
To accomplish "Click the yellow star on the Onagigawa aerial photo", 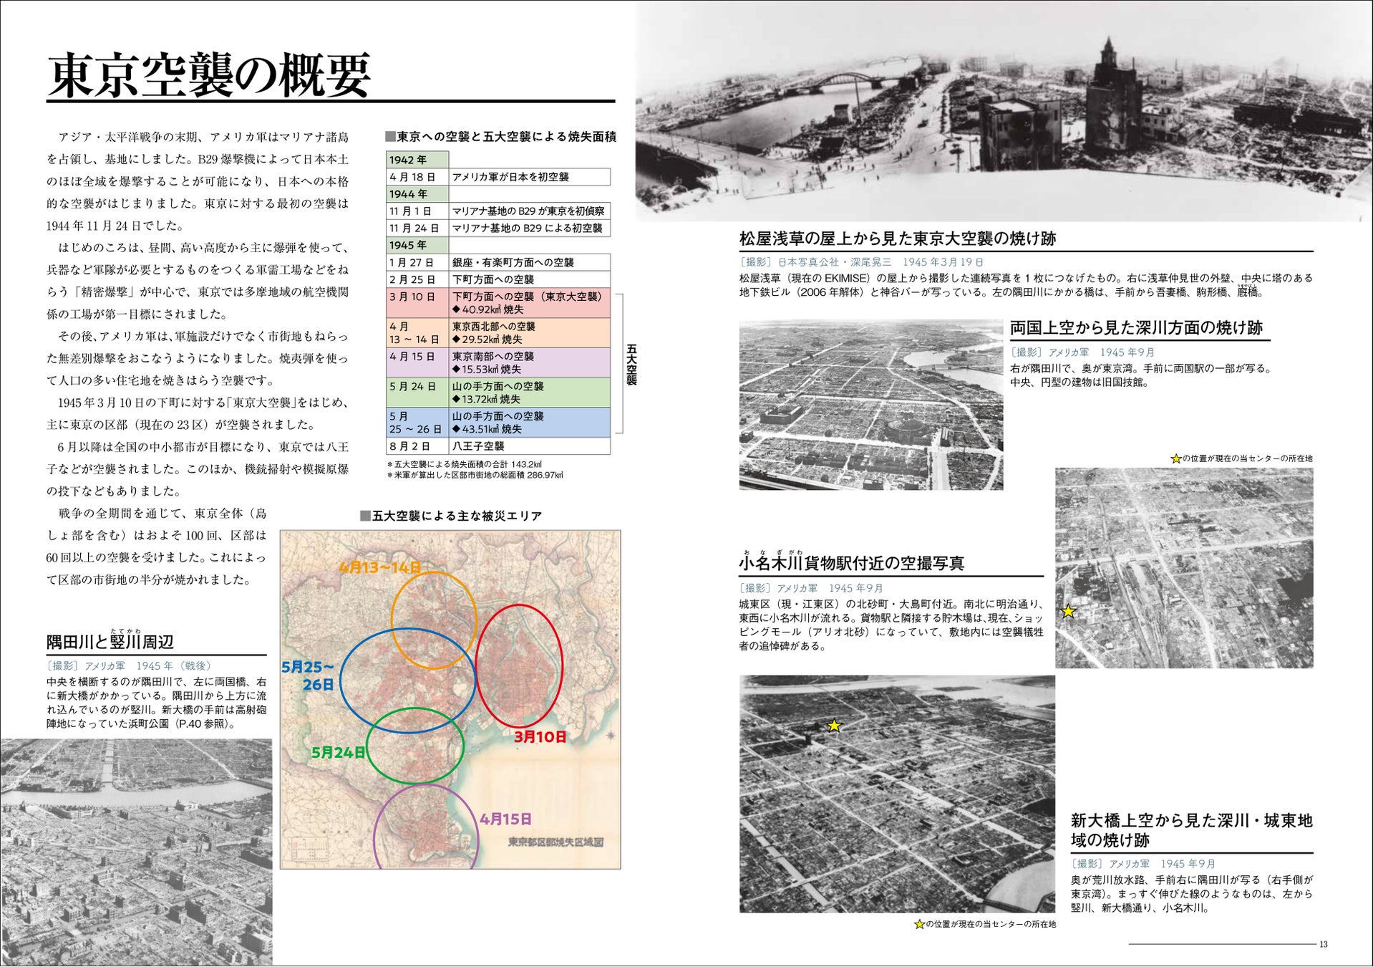I will [1067, 611].
